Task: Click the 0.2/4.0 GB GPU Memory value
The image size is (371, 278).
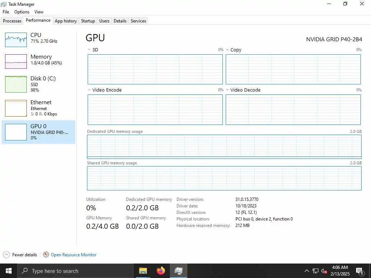Action: pyautogui.click(x=103, y=226)
